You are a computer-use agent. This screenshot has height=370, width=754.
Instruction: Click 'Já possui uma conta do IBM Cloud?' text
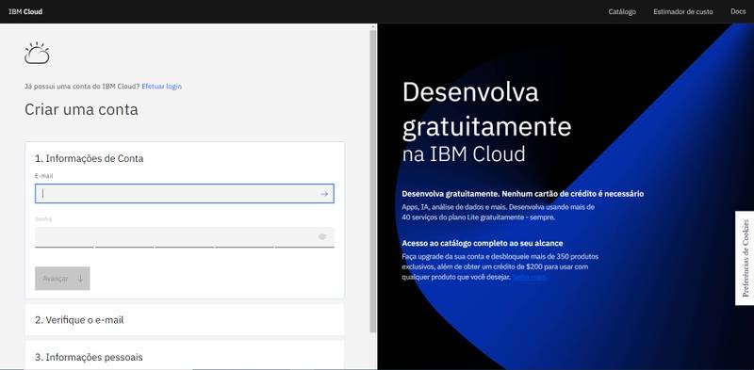[82, 87]
